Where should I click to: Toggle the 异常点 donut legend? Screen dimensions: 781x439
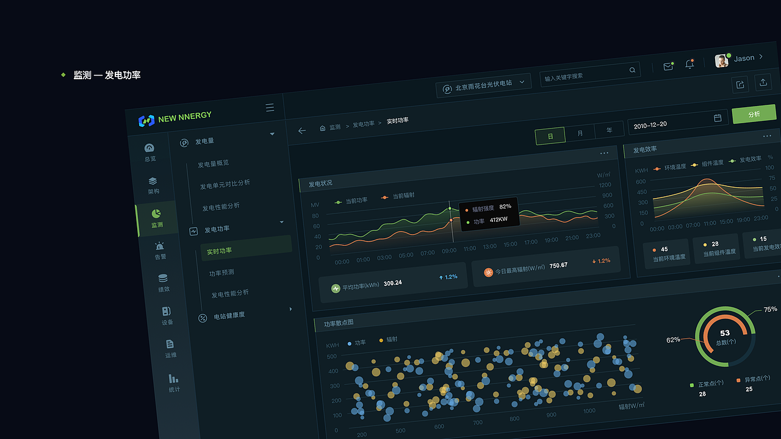(x=753, y=380)
